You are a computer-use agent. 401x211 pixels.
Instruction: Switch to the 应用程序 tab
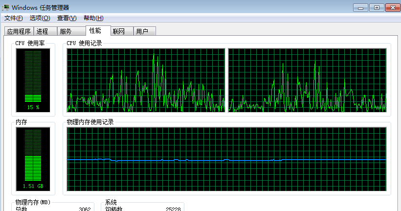tap(19, 31)
